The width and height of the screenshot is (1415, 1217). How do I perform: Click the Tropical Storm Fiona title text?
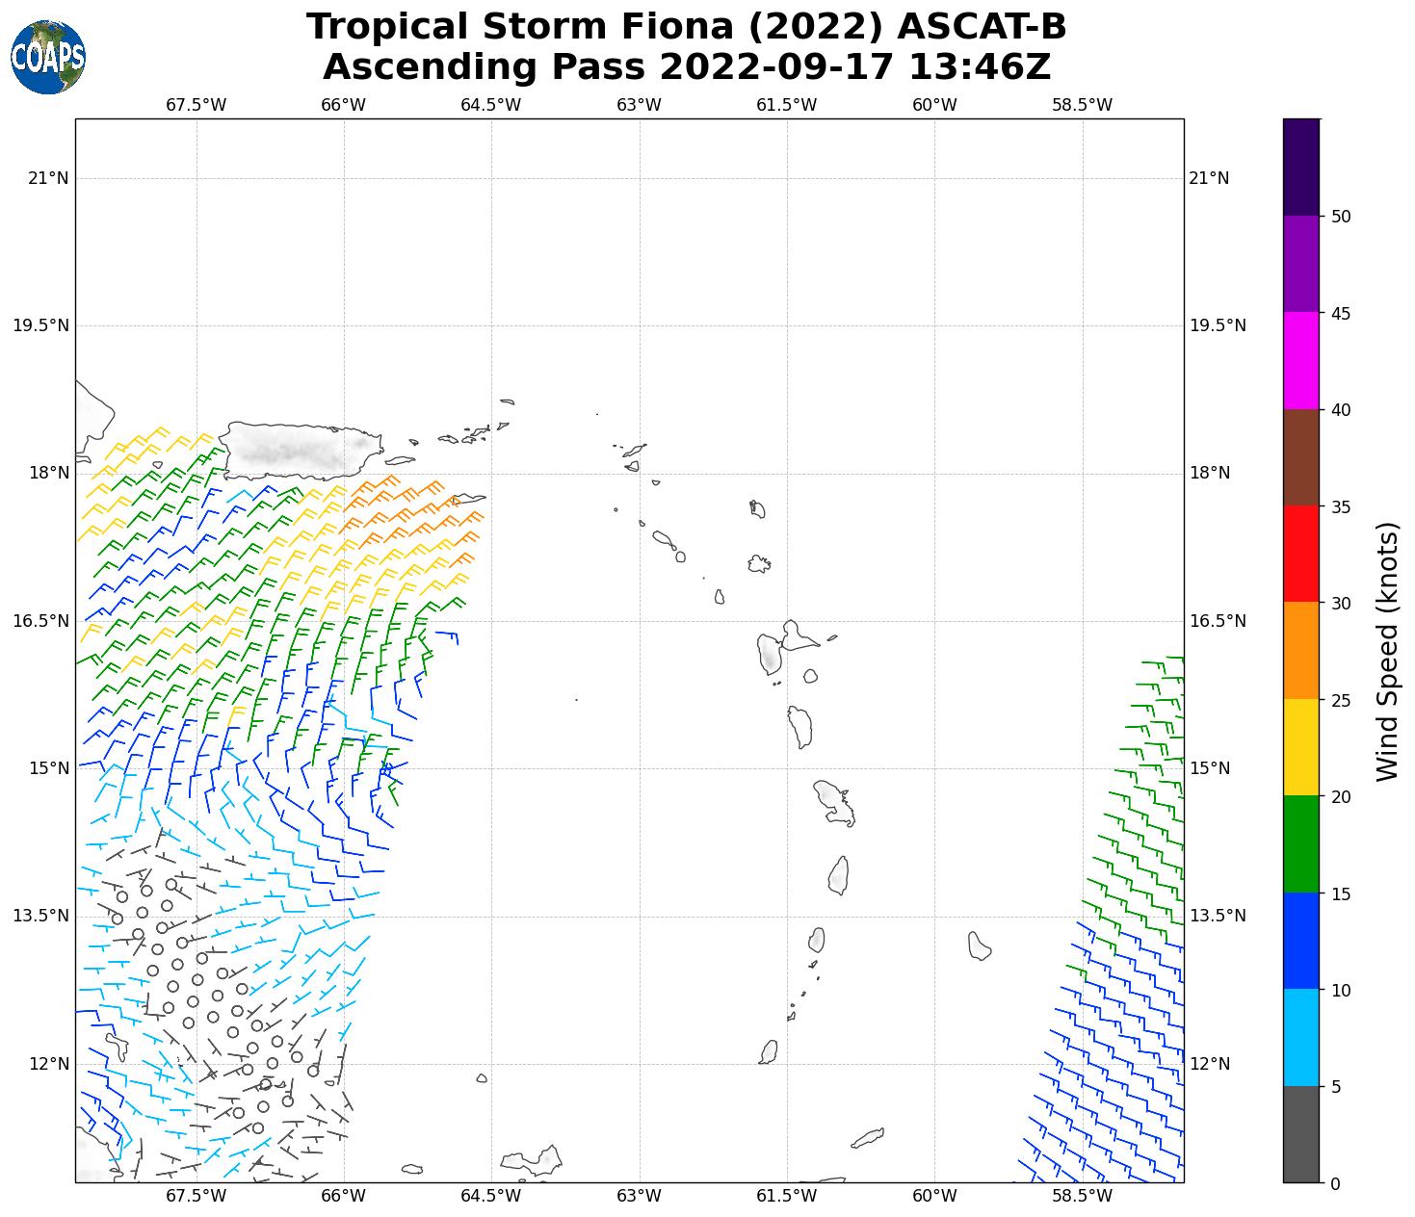686,27
